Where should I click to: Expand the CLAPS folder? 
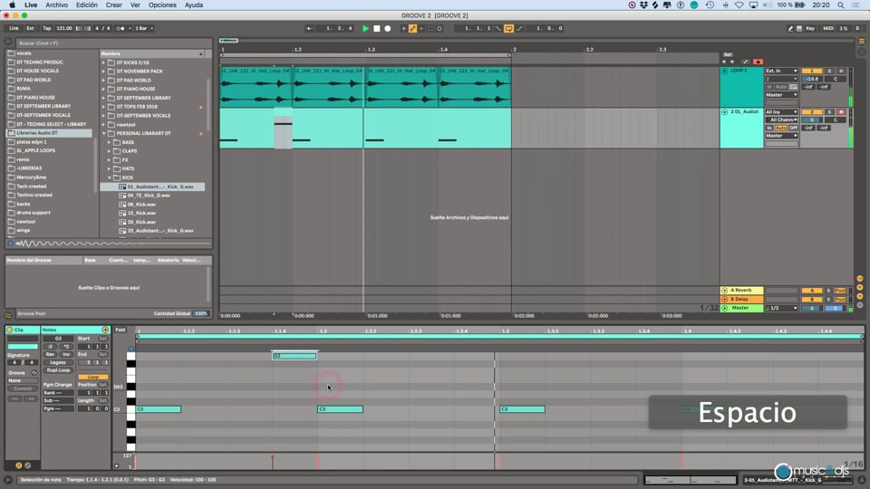[110, 151]
